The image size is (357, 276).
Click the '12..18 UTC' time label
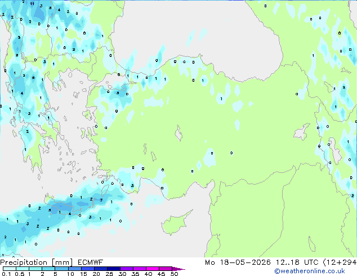click(297, 262)
